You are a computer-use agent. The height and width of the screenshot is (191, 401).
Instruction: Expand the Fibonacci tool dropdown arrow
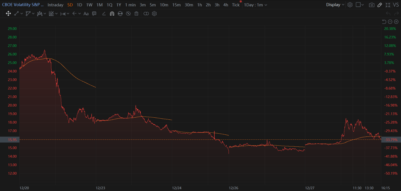coord(56,14)
